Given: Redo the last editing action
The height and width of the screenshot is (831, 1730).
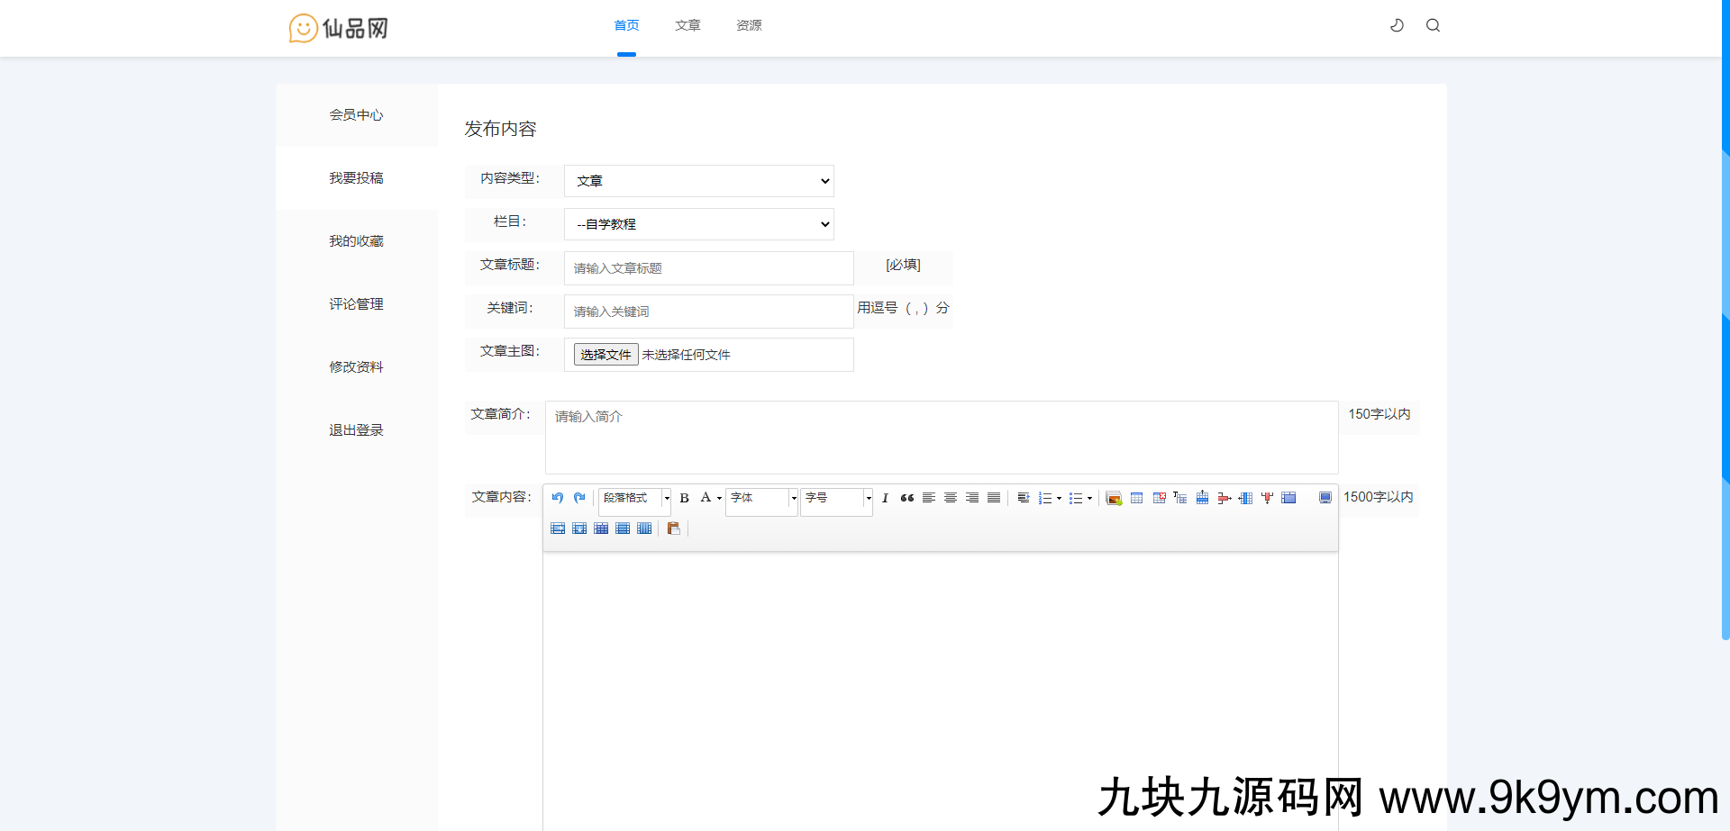Looking at the screenshot, I should (578, 498).
